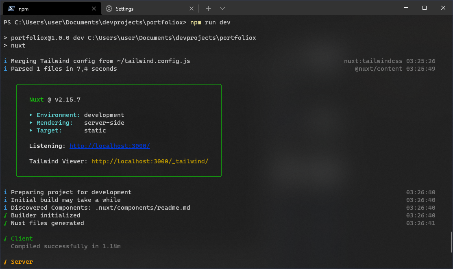Click the checkmark beside Builder initialized
The image size is (453, 269).
point(6,215)
